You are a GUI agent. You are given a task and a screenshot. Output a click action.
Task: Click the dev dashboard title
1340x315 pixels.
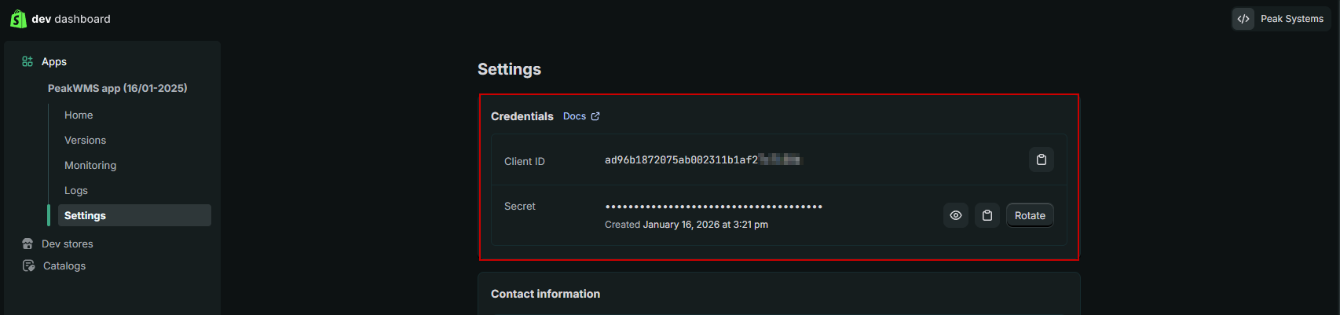[x=71, y=19]
